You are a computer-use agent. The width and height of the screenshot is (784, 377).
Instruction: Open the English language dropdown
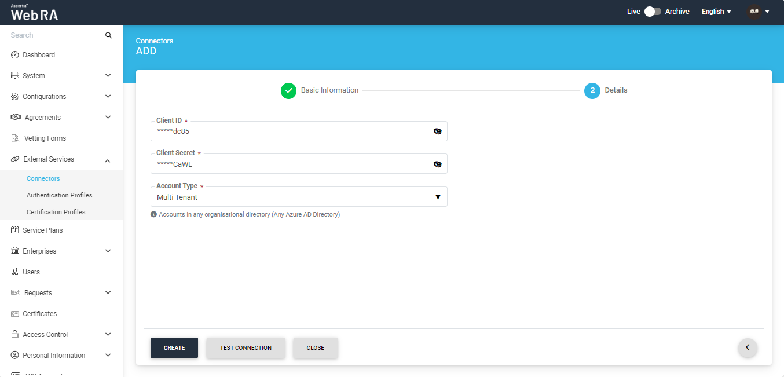click(x=716, y=12)
